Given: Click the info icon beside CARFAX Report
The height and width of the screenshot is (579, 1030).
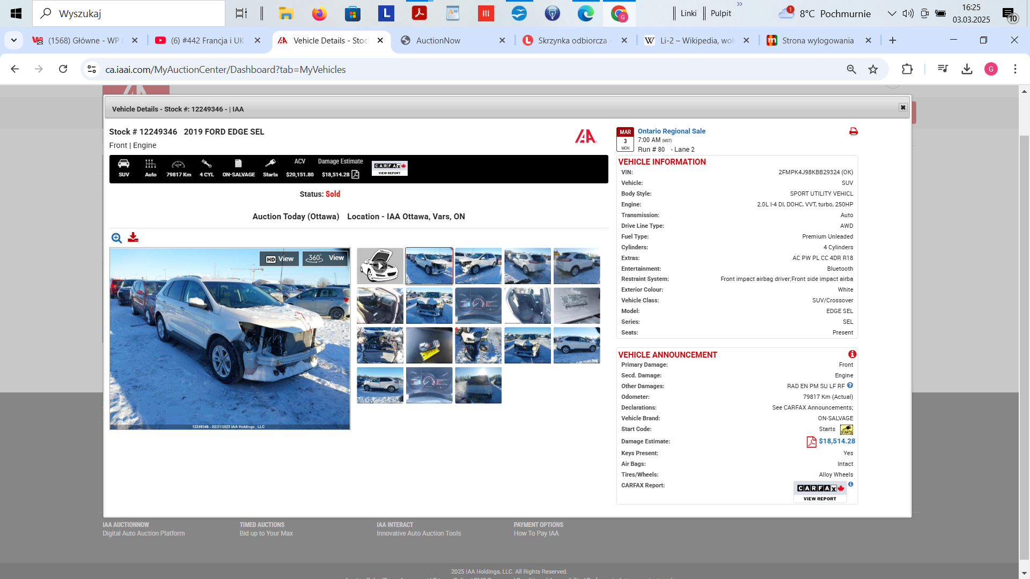Looking at the screenshot, I should coord(850,485).
